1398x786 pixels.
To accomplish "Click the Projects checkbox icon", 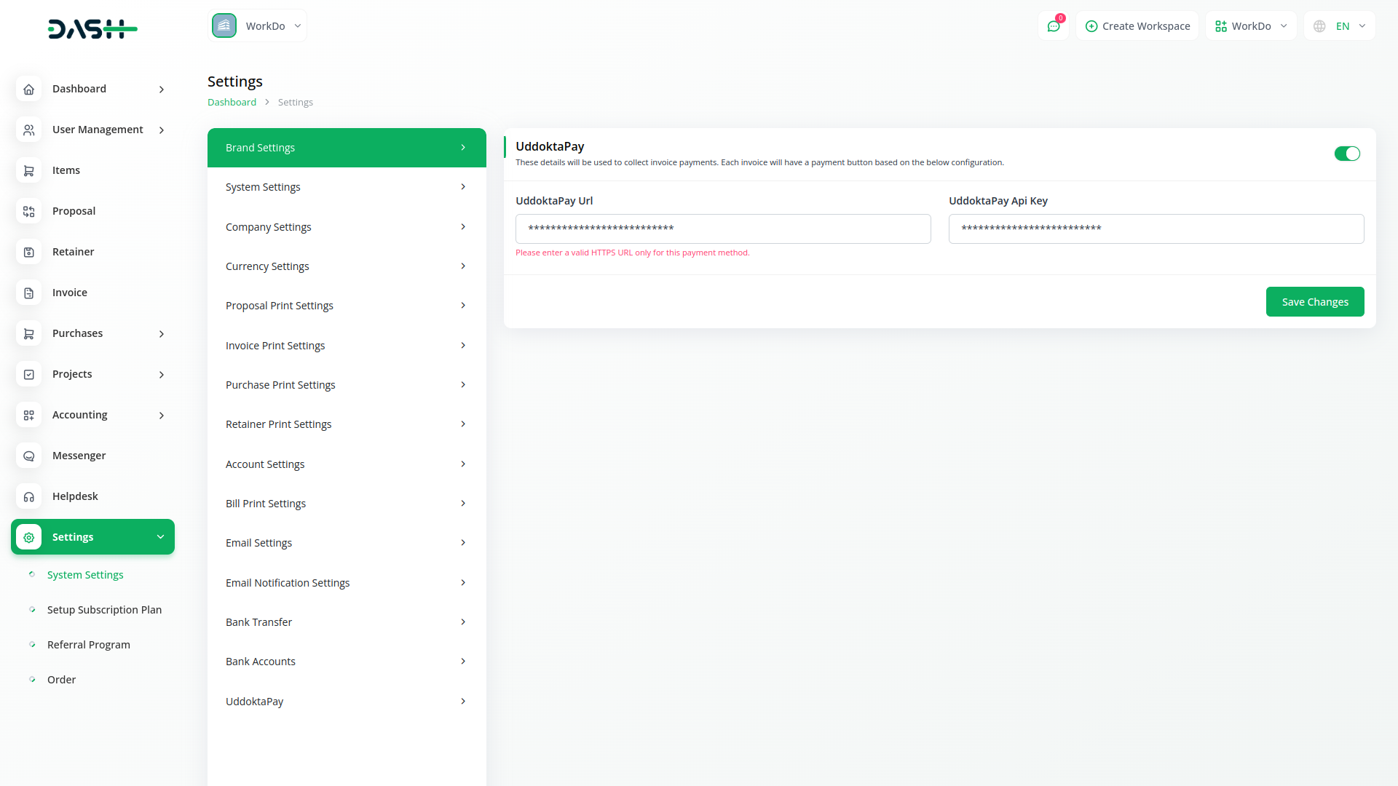I will pos(28,374).
